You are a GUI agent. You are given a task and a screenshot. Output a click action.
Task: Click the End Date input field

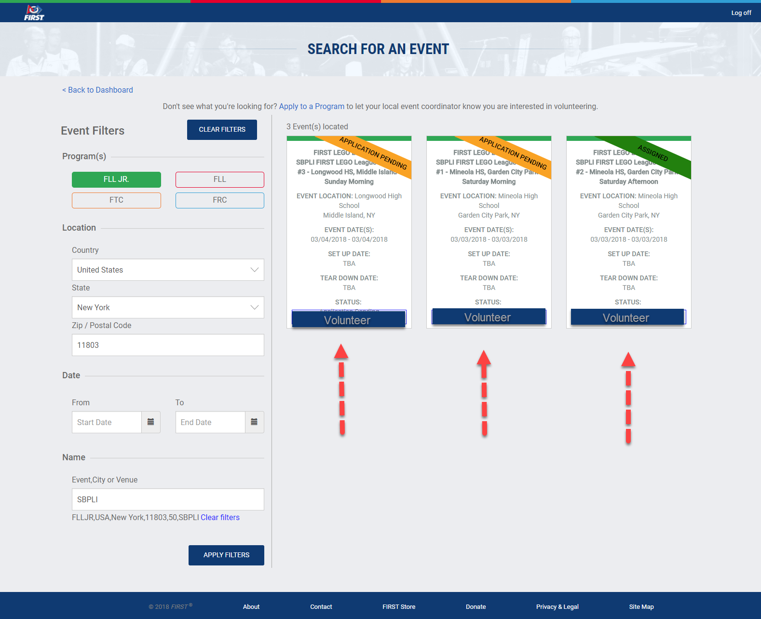pos(210,422)
